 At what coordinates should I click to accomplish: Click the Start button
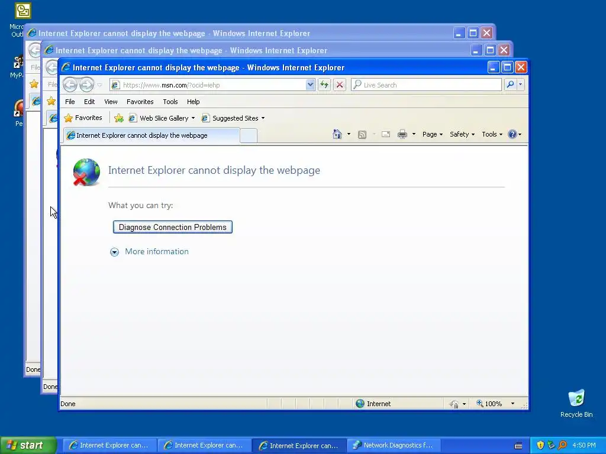[x=28, y=445]
